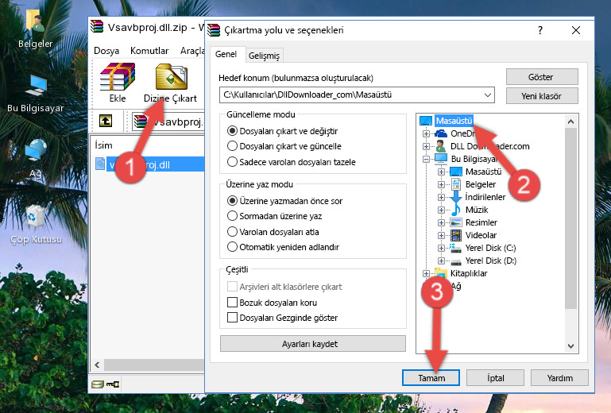This screenshot has width=611, height=413.
Task: Select Yerel Disk (D:) in folder tree
Action: click(x=490, y=261)
